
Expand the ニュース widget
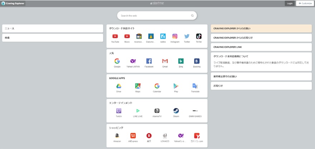click(53, 29)
